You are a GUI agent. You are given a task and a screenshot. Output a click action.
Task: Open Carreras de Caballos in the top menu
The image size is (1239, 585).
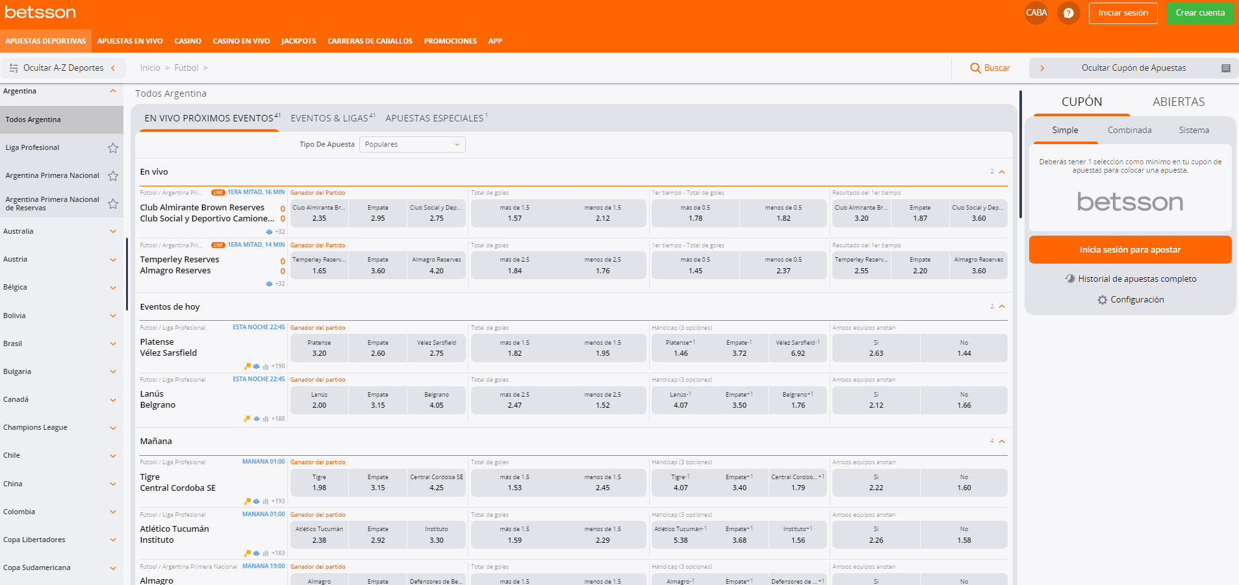point(370,41)
